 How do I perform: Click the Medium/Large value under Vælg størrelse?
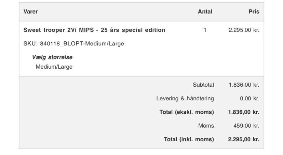pos(54,67)
